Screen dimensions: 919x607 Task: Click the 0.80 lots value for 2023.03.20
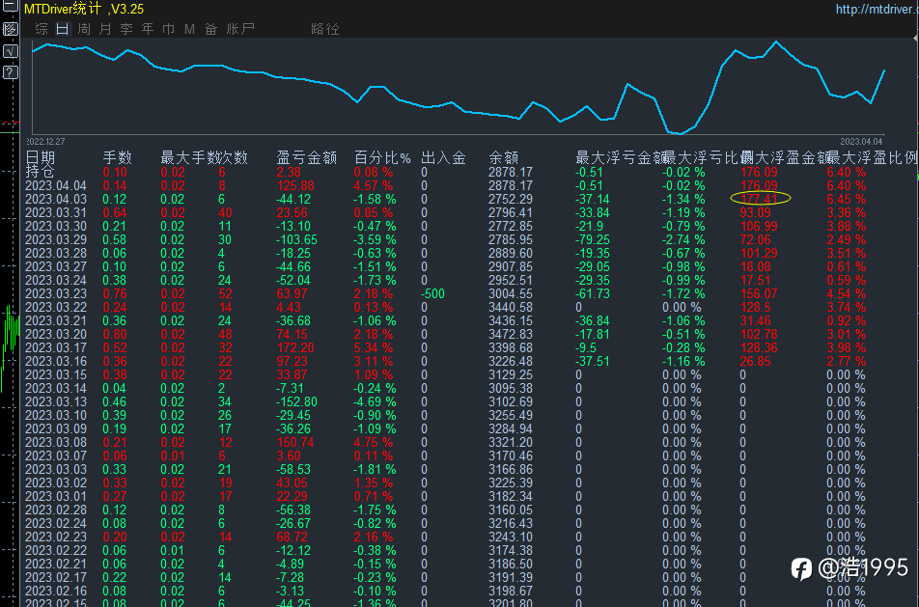(115, 334)
